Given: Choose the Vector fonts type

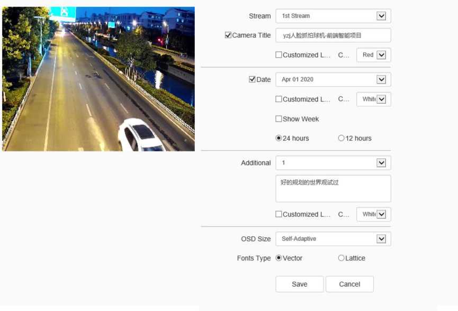Looking at the screenshot, I should [279, 258].
